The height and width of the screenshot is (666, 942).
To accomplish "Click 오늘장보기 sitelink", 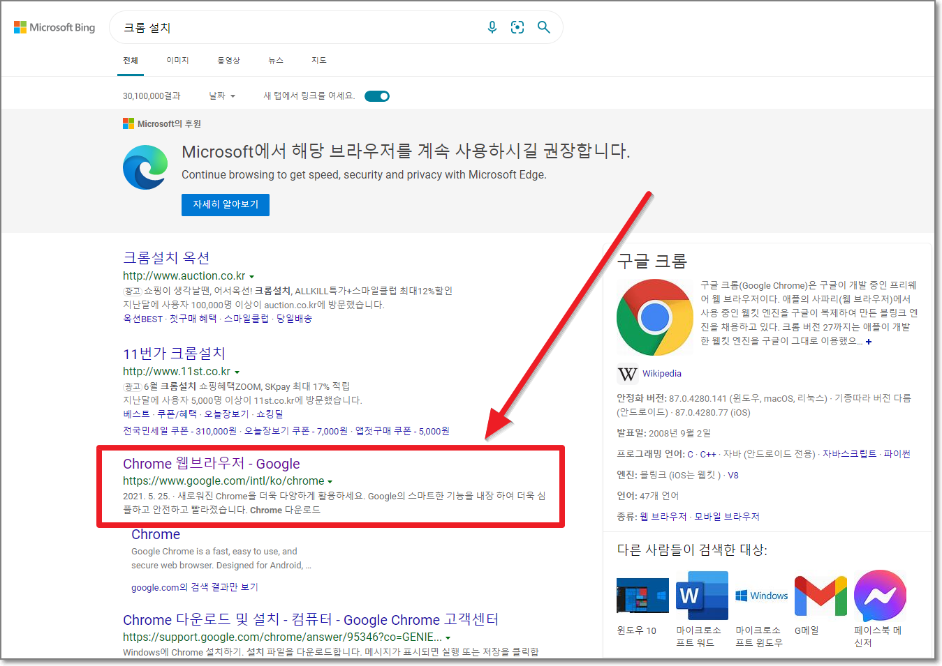I will 226,414.
